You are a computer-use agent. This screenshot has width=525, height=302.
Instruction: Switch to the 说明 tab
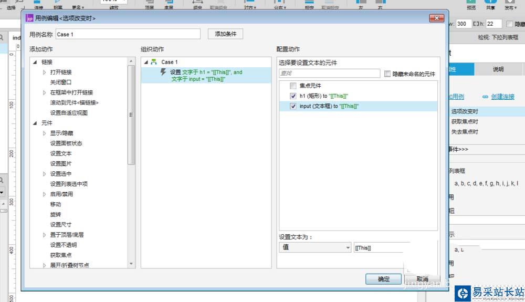tap(498, 69)
